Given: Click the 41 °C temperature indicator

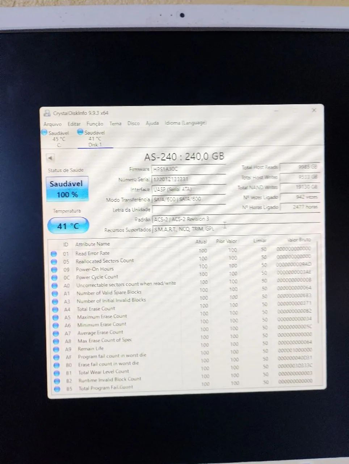Looking at the screenshot, I should tap(68, 226).
